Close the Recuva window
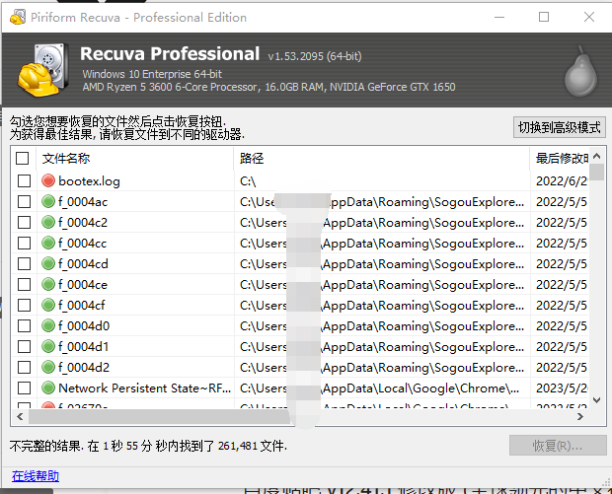The height and width of the screenshot is (494, 612). coord(589,17)
